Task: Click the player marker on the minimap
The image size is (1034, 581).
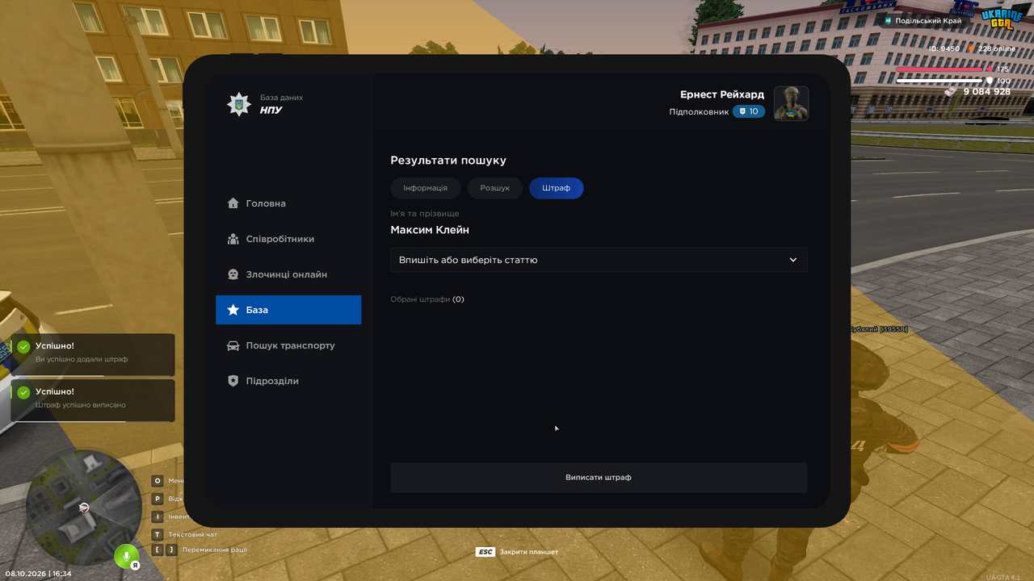Action: [83, 508]
